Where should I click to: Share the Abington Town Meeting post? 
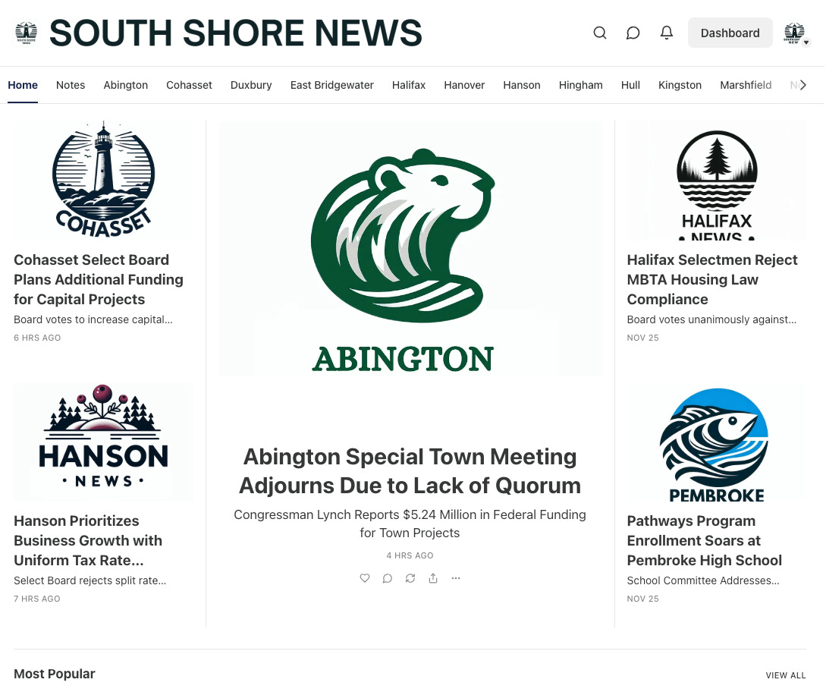[x=433, y=578]
